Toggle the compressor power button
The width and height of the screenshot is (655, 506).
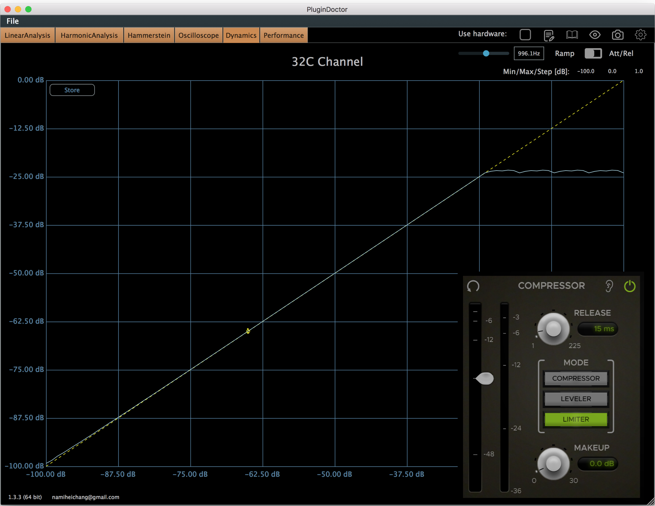(x=630, y=286)
